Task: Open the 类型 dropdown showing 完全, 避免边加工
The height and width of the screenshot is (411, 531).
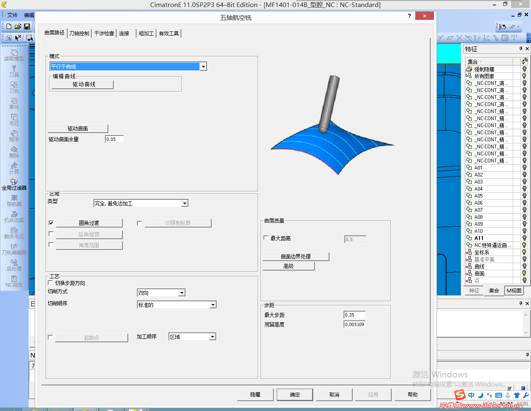Action: 141,203
